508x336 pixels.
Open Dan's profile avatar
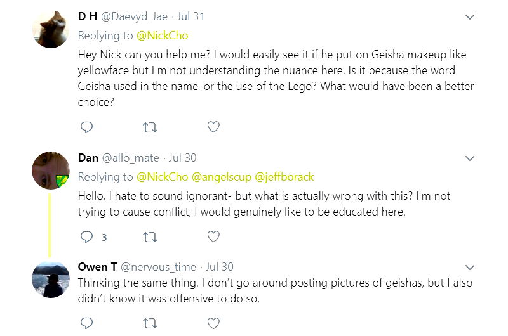(50, 170)
